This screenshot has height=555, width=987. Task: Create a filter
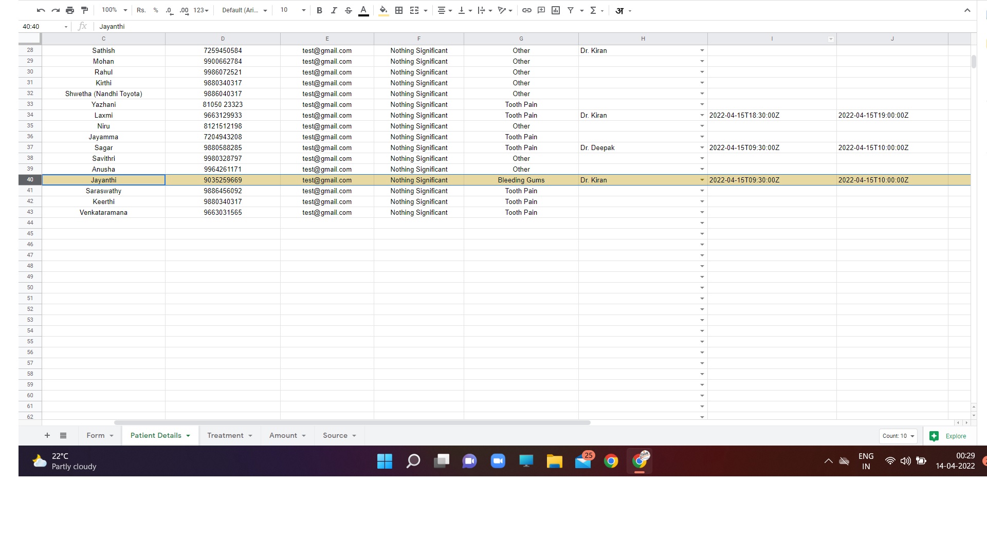point(571,10)
